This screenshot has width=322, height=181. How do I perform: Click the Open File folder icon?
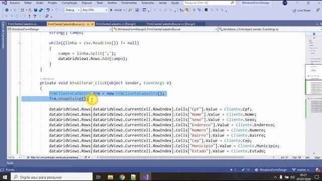30,10
